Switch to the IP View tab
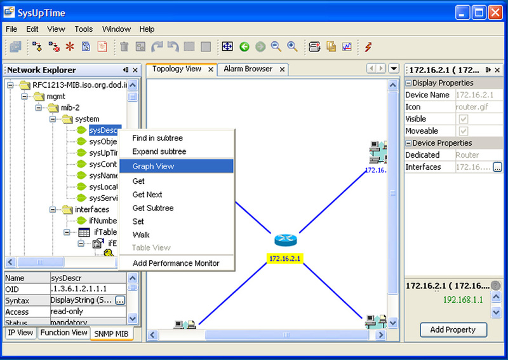This screenshot has height=360, width=508. pyautogui.click(x=20, y=333)
